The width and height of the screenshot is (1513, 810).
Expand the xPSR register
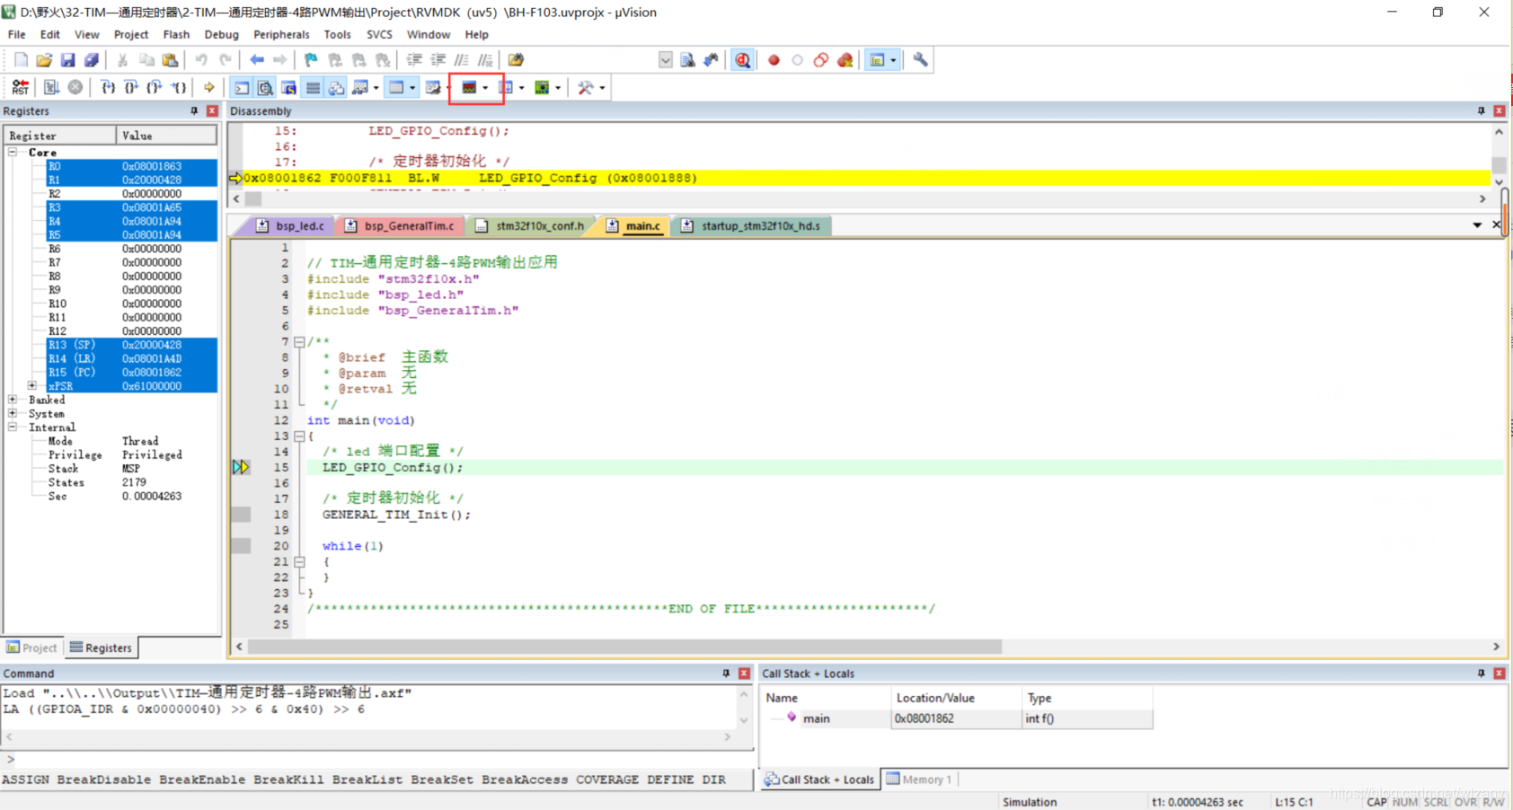coord(32,386)
